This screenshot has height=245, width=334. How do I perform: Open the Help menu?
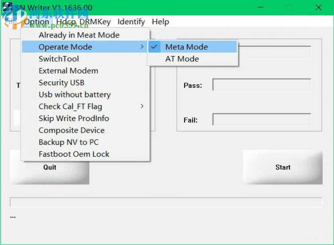pos(160,22)
